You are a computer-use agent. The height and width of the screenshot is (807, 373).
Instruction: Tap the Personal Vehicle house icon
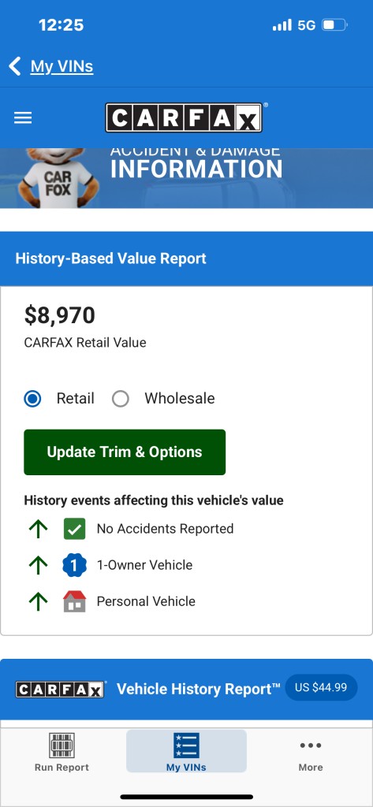pyautogui.click(x=75, y=601)
